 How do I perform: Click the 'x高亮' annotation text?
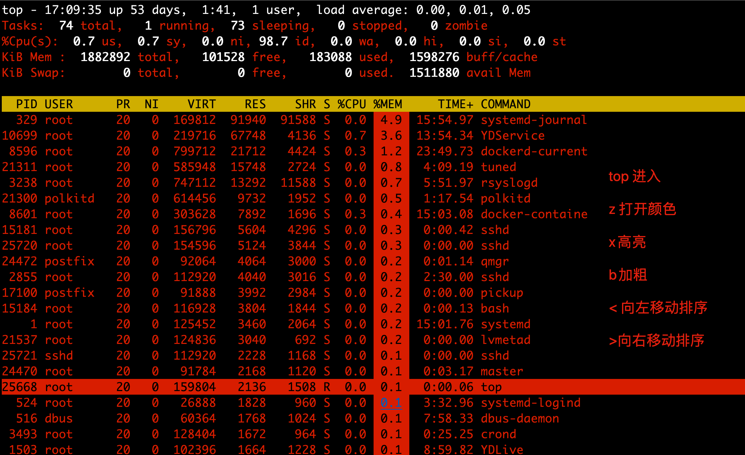pyautogui.click(x=627, y=242)
